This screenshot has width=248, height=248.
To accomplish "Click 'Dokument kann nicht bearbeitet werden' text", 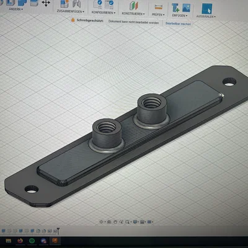I will pyautogui.click(x=133, y=22).
